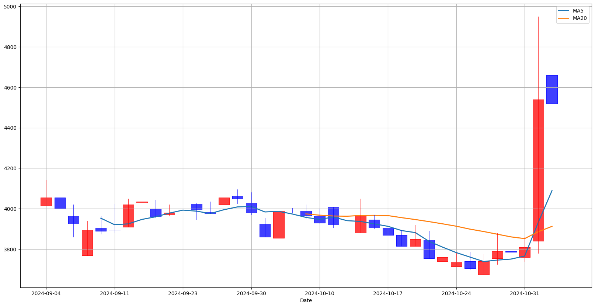Select the final blue candle above 4500
Screen dimensions: 595x307
pyautogui.click(x=552, y=90)
